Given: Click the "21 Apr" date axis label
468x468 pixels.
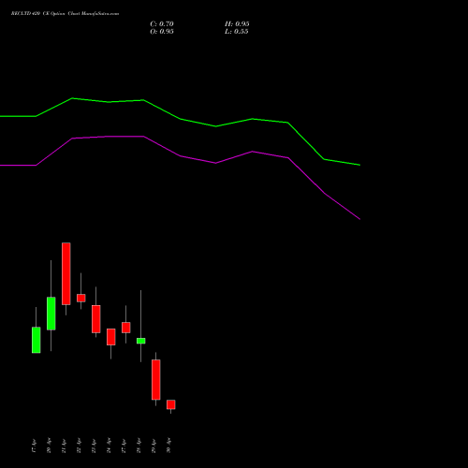Looking at the screenshot, I should click(64, 446).
